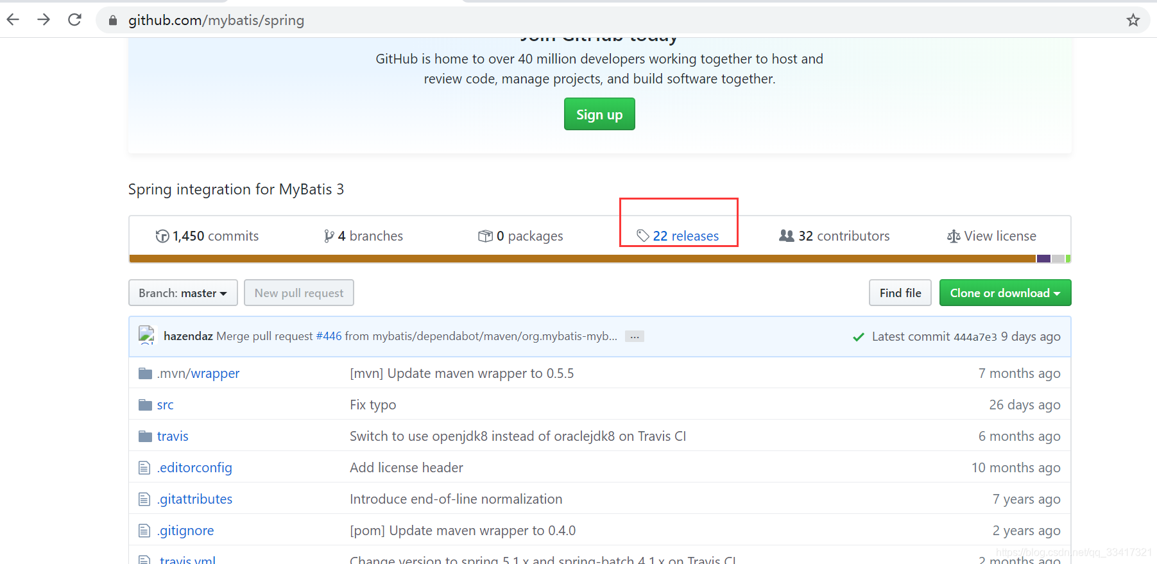Click "26 days ago" timestamp
Screen dimensions: 1157x564
pyautogui.click(x=1025, y=405)
